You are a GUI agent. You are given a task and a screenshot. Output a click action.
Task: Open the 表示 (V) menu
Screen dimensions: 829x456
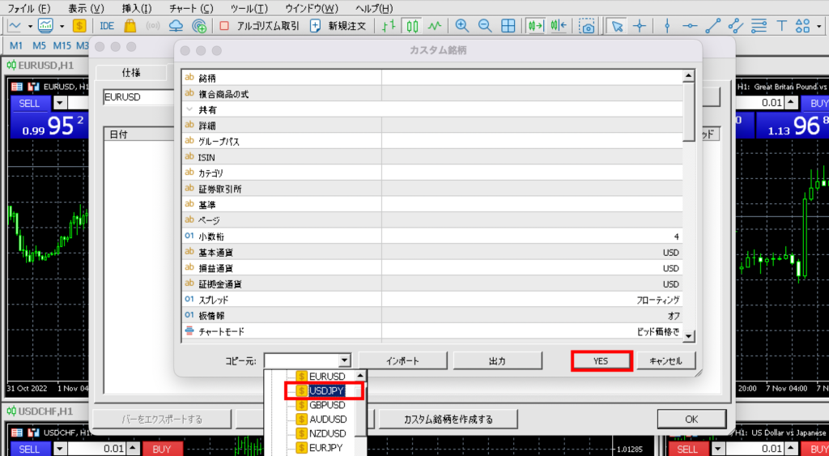[86, 8]
